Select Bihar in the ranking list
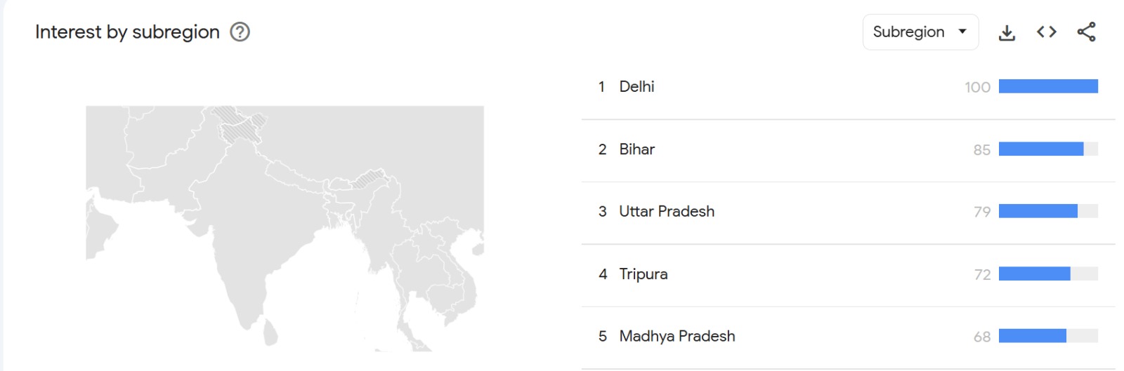The width and height of the screenshot is (1124, 371). pos(636,149)
